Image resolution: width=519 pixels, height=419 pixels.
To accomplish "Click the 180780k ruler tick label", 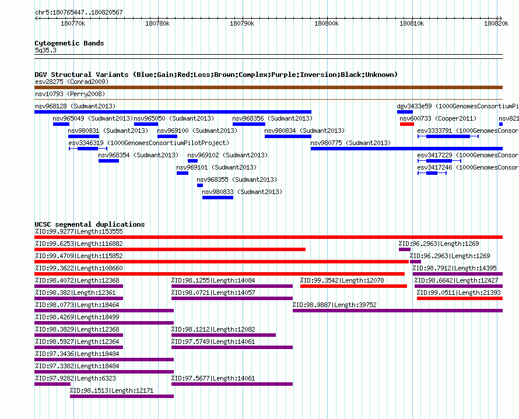I will coord(157,23).
